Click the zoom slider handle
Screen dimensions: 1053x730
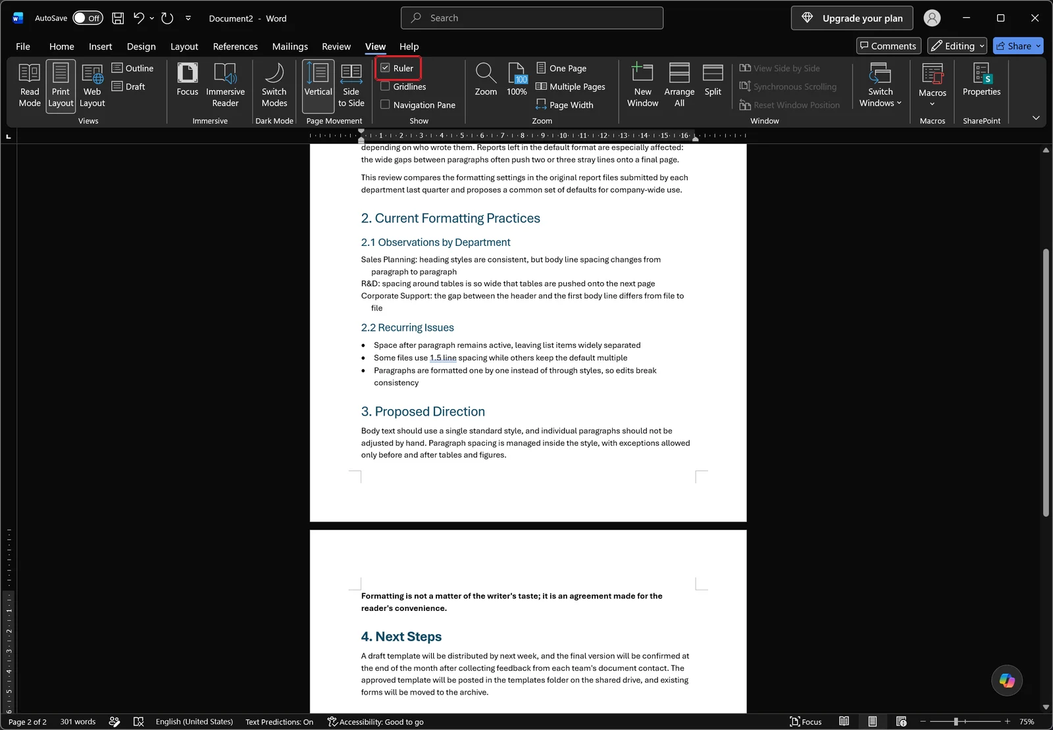956,721
